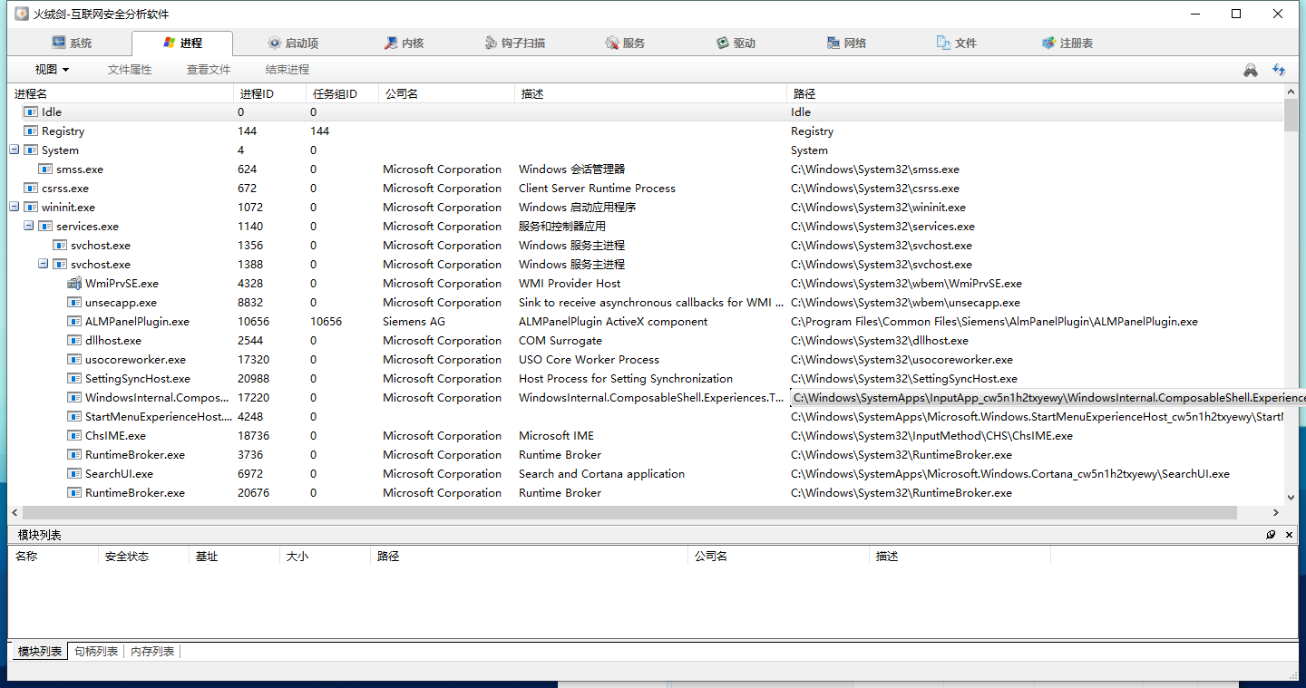The width and height of the screenshot is (1306, 688).
Task: Click the ChsIME.exe process icon
Action: 74,436
